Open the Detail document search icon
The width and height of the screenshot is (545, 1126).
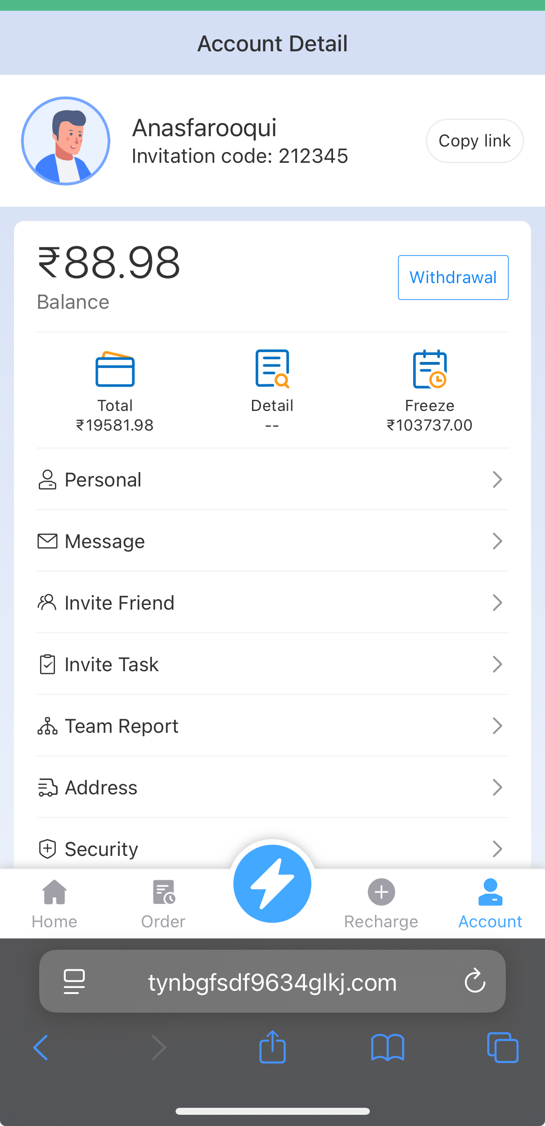coord(272,368)
